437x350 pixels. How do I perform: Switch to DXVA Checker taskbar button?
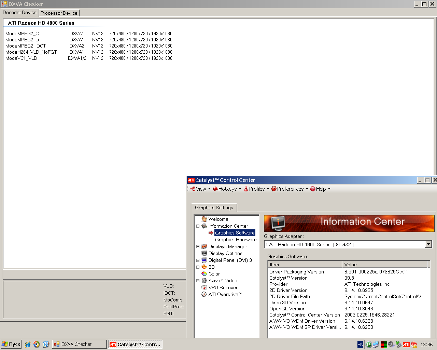pyautogui.click(x=79, y=344)
